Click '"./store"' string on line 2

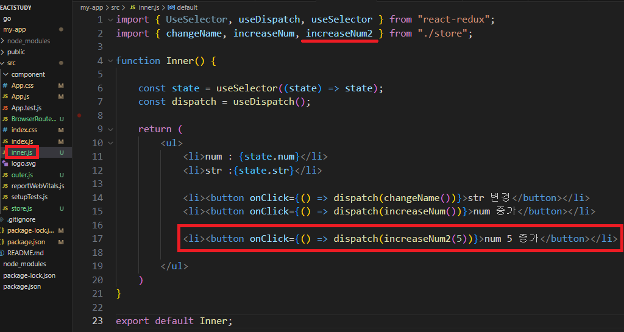pyautogui.click(x=442, y=34)
